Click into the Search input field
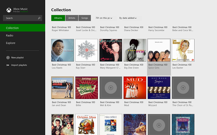Viewport: 217px width, 135px height. (x=22, y=18)
